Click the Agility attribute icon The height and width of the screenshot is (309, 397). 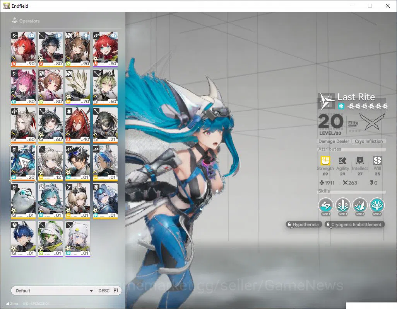click(x=342, y=160)
